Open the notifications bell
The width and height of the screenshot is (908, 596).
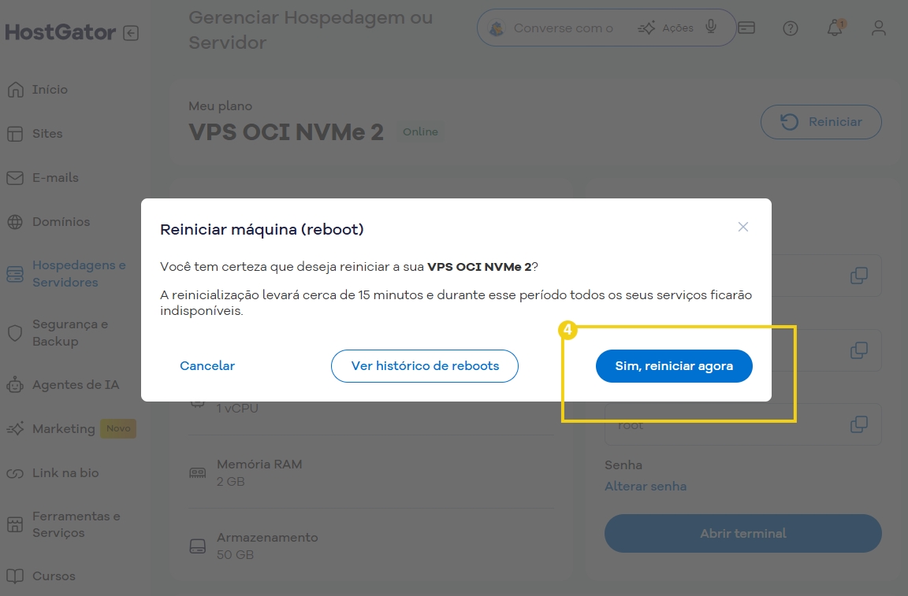[x=835, y=28]
